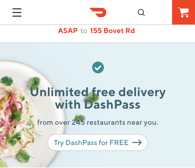
Task: Open the hamburger menu
Action: coord(17,13)
